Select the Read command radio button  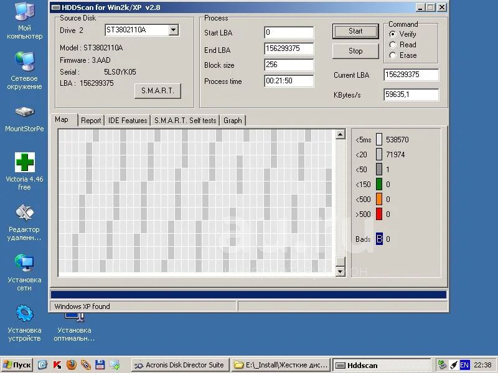pos(393,45)
